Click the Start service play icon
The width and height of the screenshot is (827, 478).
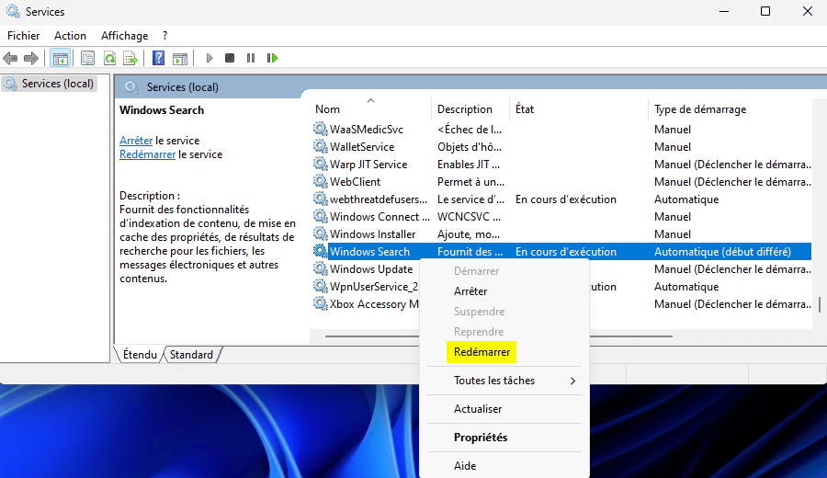point(210,58)
